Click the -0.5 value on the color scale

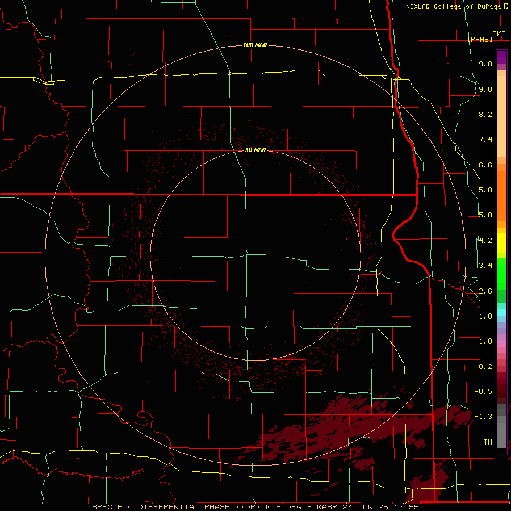pyautogui.click(x=483, y=392)
